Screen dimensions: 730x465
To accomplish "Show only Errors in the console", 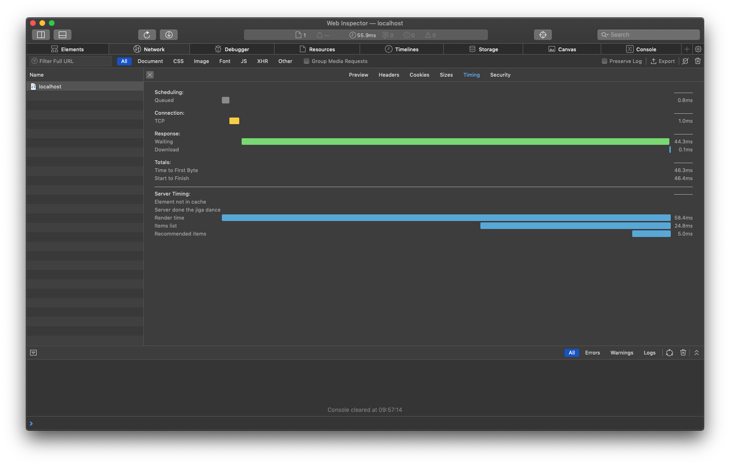I will 592,352.
